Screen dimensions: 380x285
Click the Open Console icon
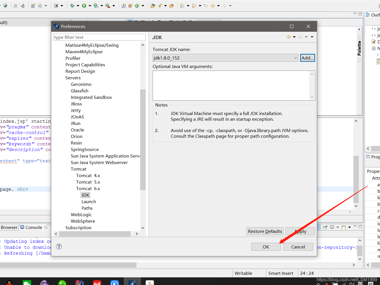coord(344,227)
